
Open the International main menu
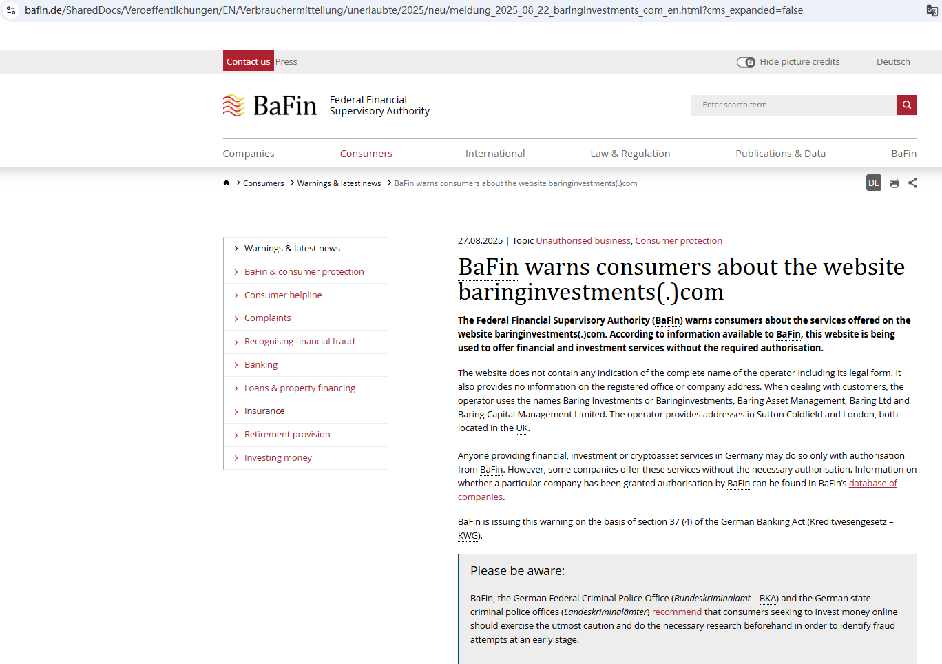click(495, 154)
